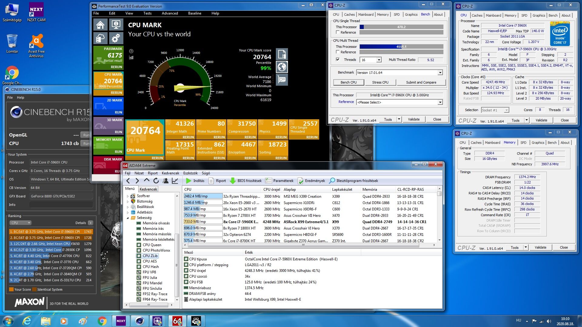Click the This Processor single thread score bar

coord(401,27)
